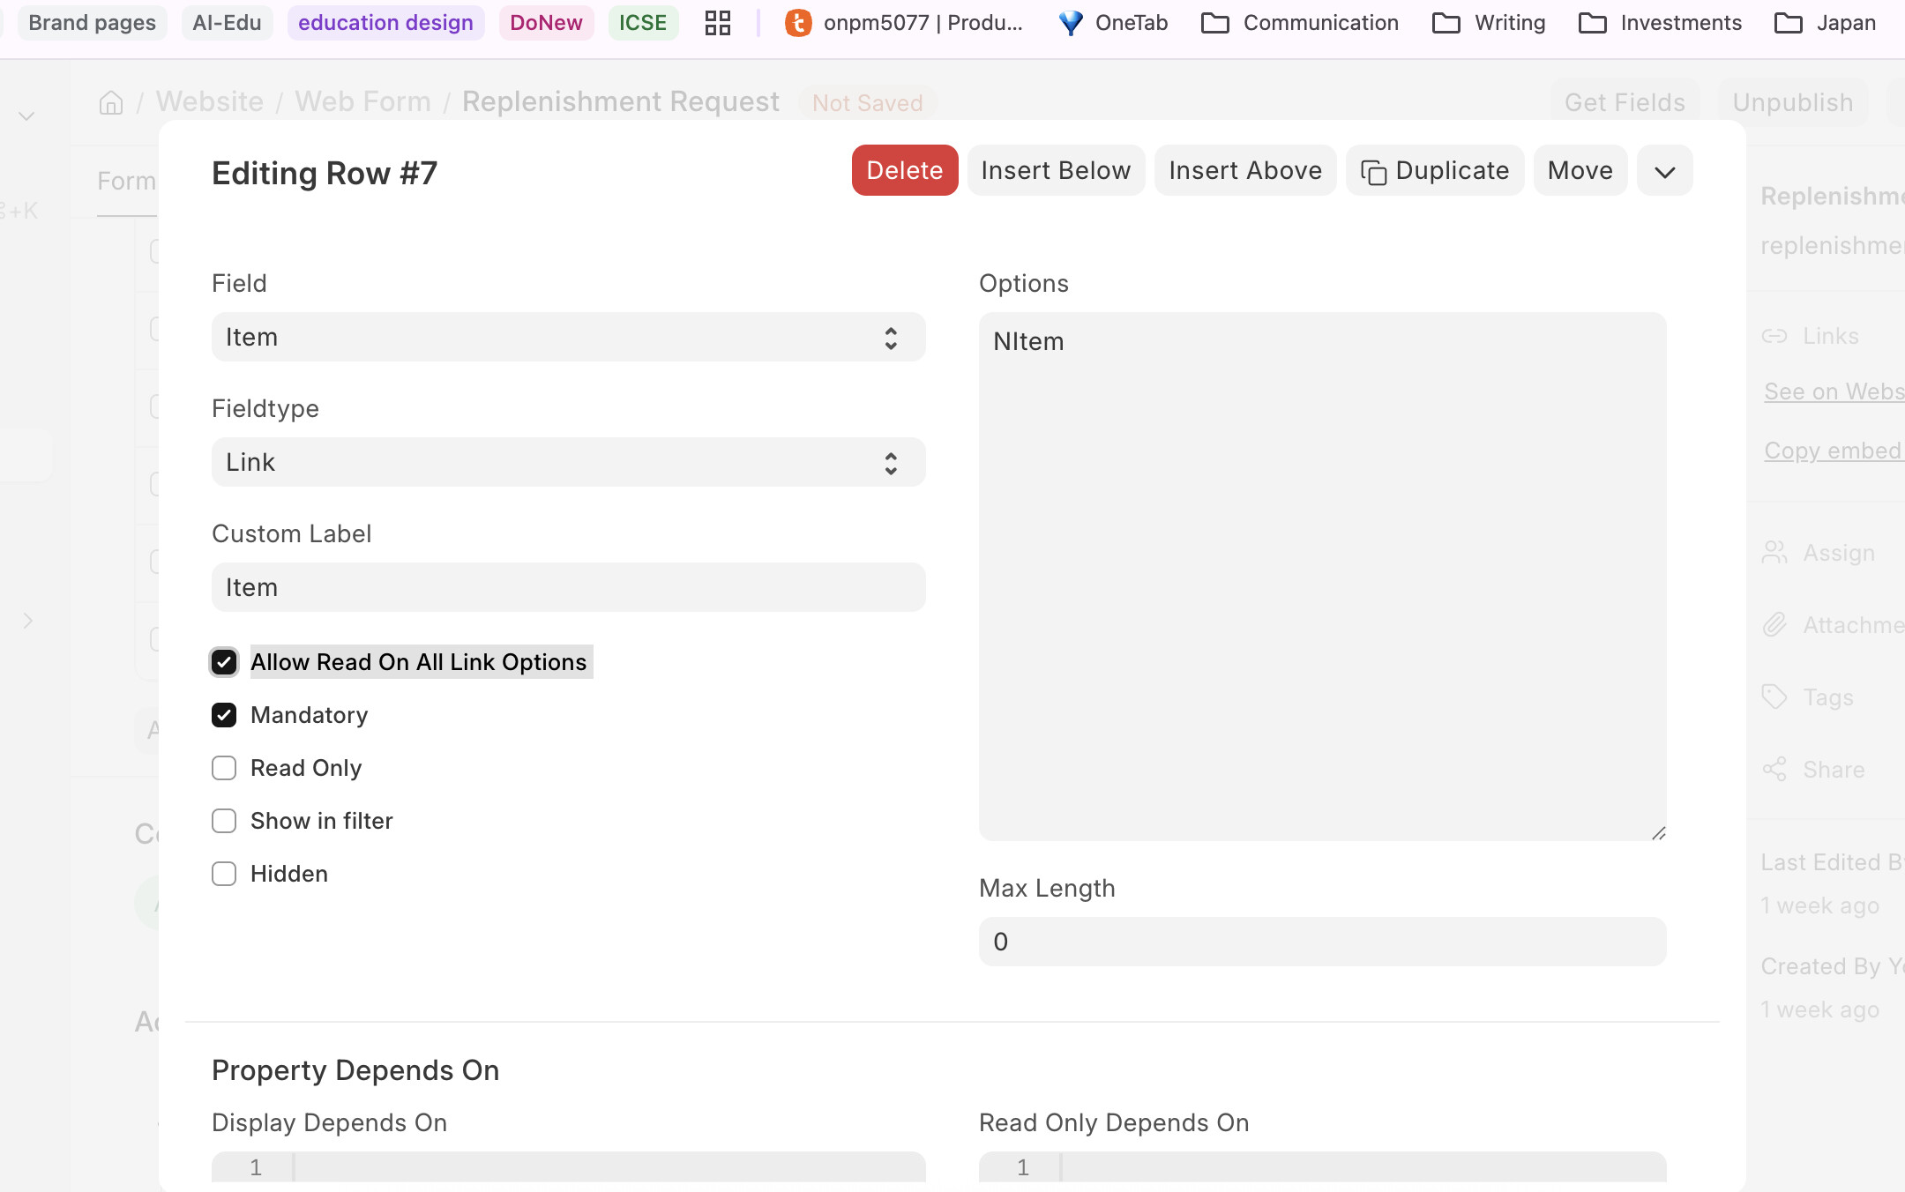Click the red Delete button
Viewport: 1905px width, 1192px height.
point(905,170)
